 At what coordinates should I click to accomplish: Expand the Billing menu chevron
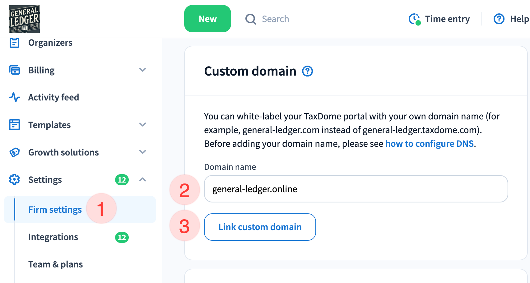142,70
